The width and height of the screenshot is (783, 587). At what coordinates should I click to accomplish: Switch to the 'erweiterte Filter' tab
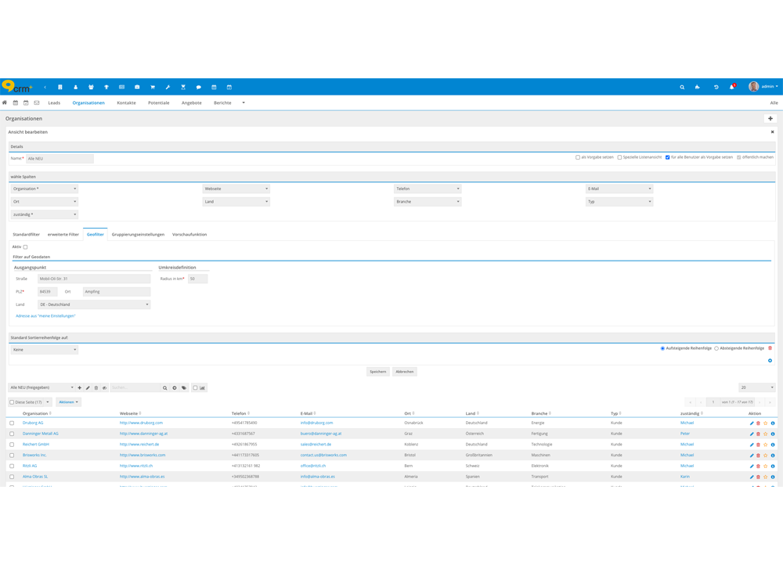[63, 234]
